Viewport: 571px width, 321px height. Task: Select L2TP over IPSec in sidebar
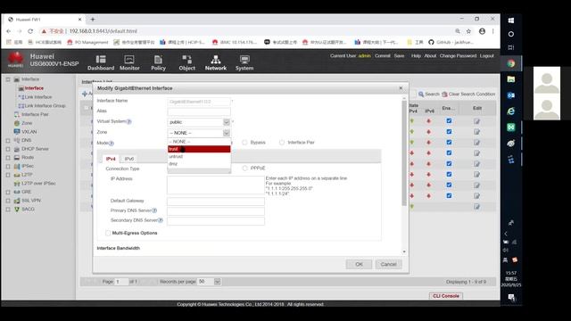click(x=38, y=184)
